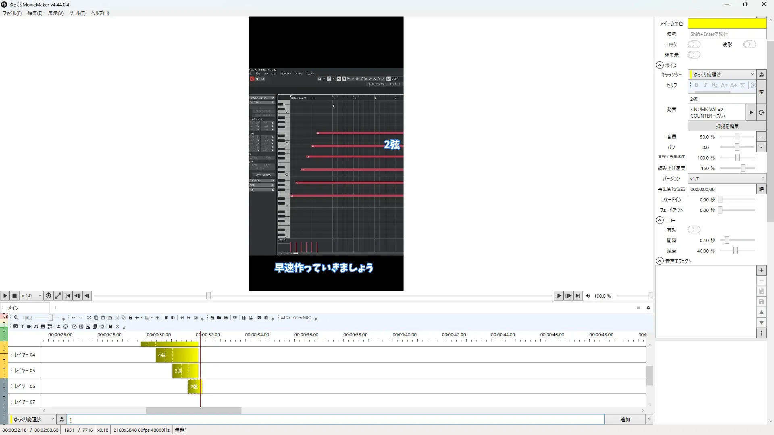Click the yellow アイテムの色 color swatch

point(726,23)
